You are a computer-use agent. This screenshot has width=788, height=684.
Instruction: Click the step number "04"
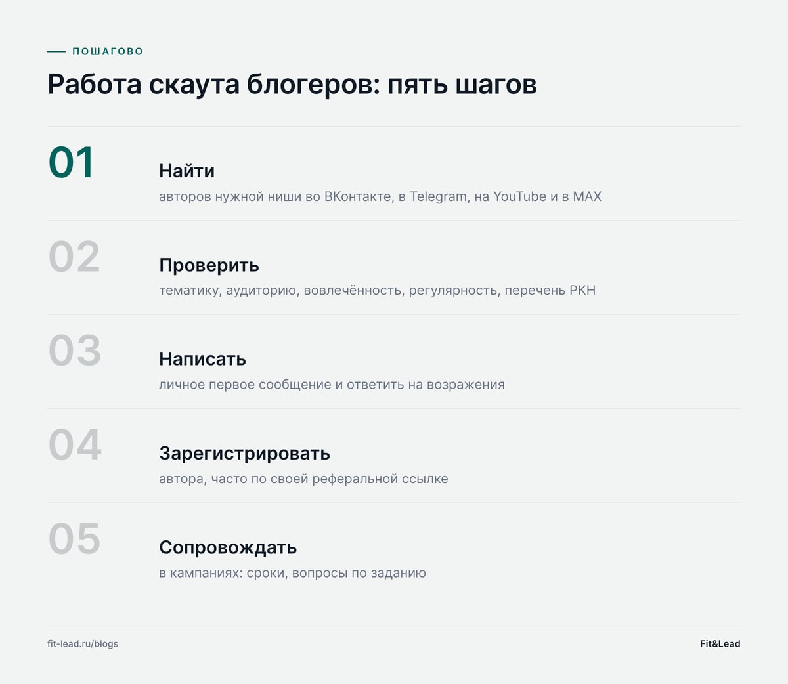pyautogui.click(x=75, y=445)
